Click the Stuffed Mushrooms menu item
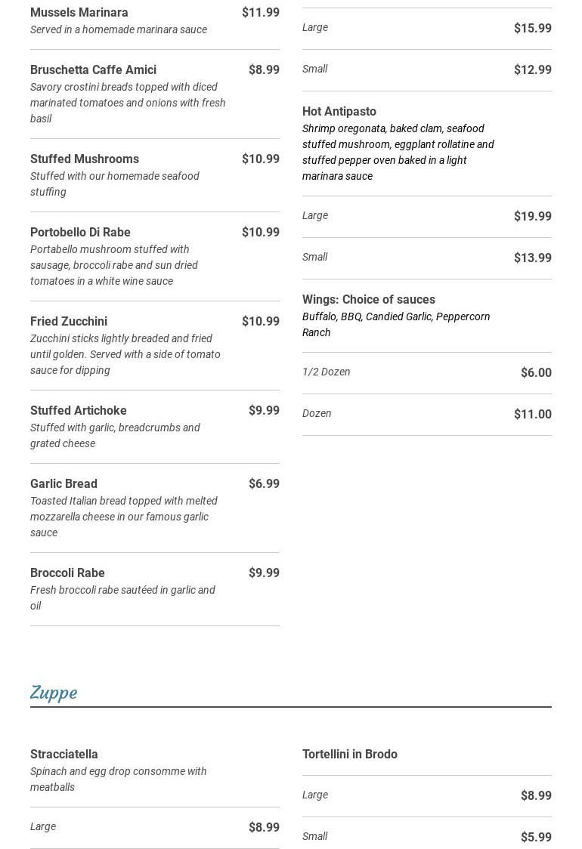Image resolution: width=582 pixels, height=849 pixels. click(x=85, y=159)
